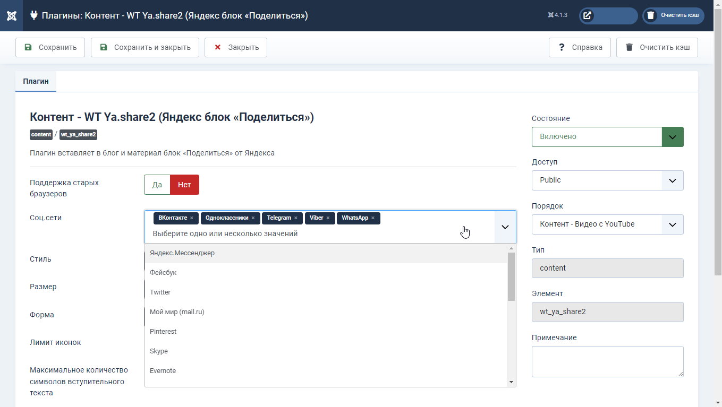
Task: Choose Pinterest in the dropdown list
Action: pyautogui.click(x=163, y=332)
